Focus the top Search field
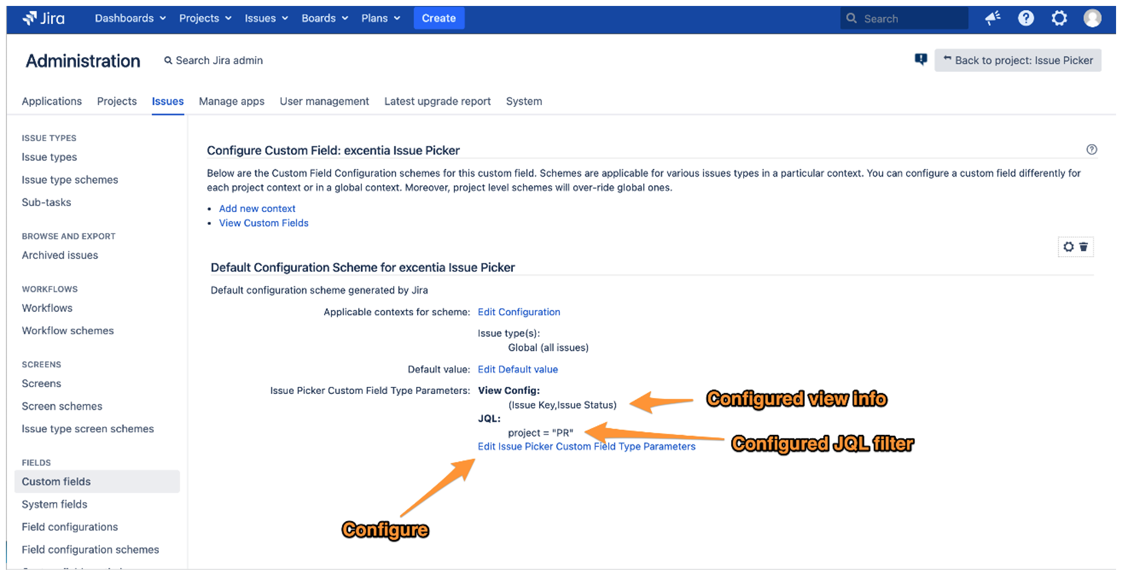The height and width of the screenshot is (574, 1122). coord(904,18)
